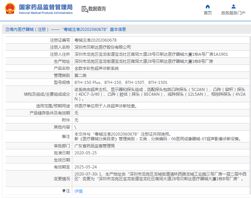Viewport: 251px width, 198px height.
Task: Click backslash value in 其他内容 row
Action: click(75, 127)
